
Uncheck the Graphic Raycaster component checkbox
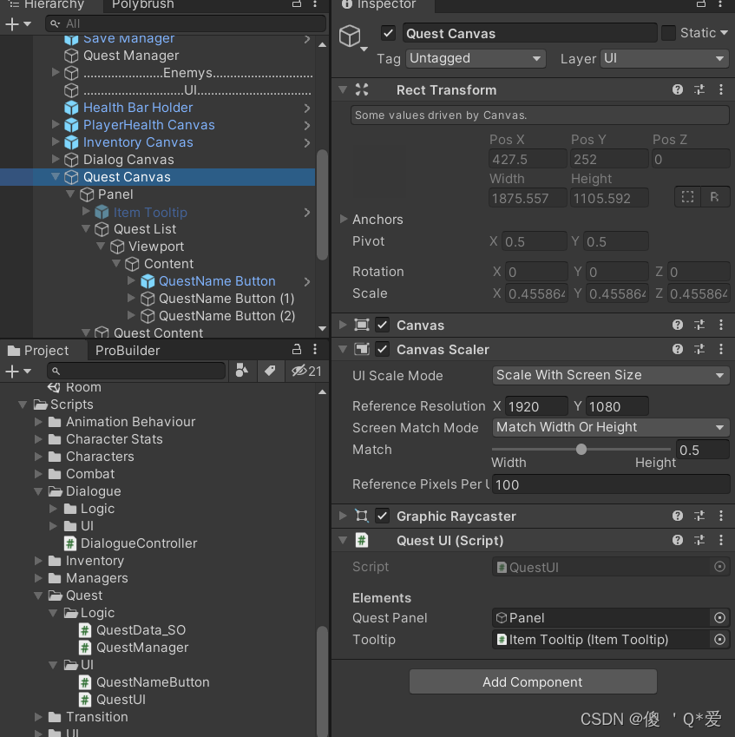click(382, 516)
